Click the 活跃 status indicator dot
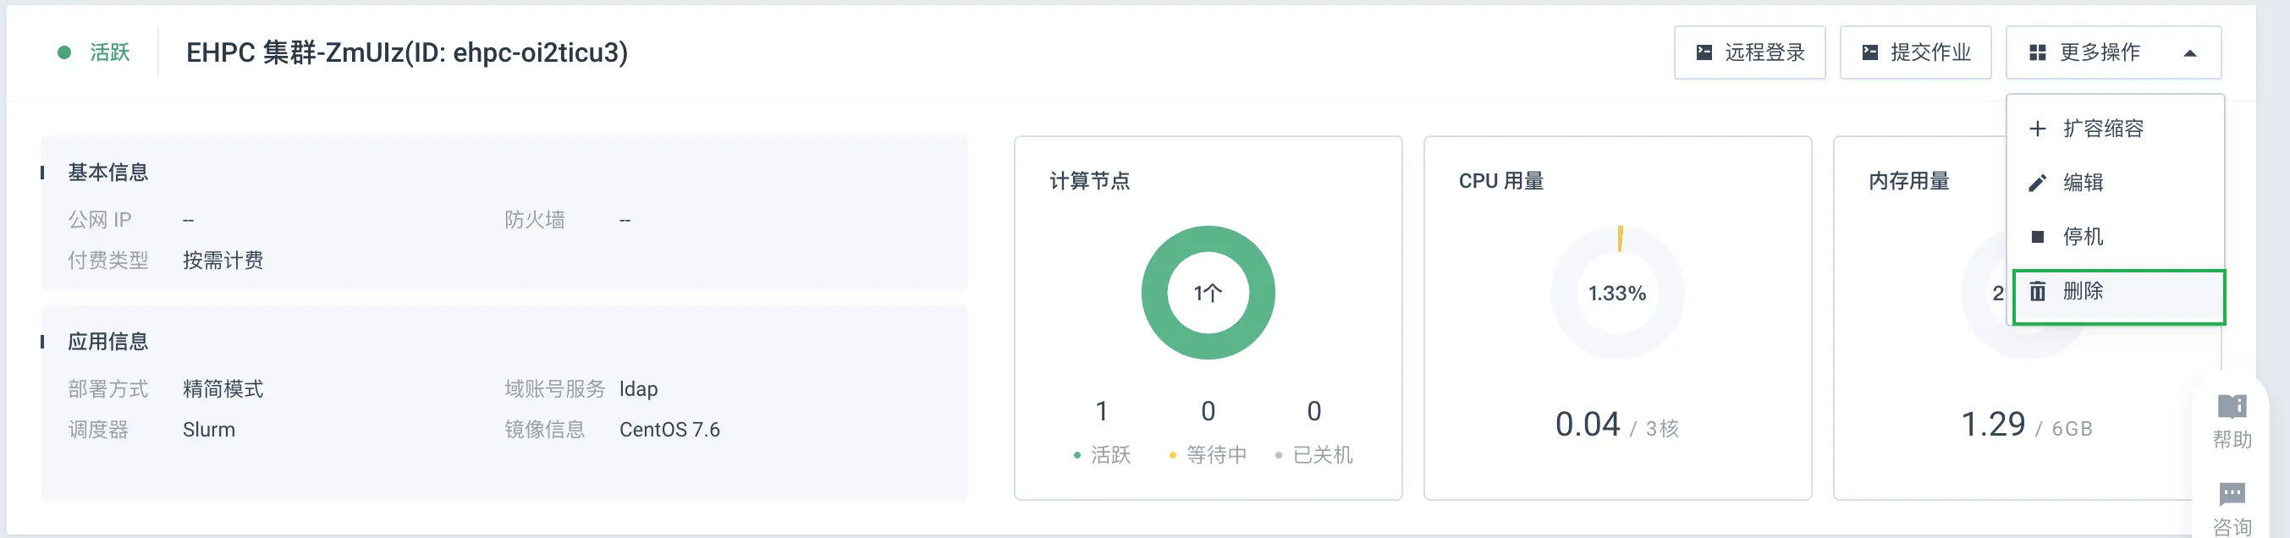 pos(64,52)
